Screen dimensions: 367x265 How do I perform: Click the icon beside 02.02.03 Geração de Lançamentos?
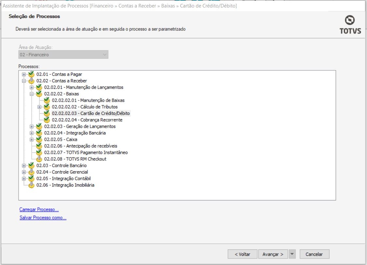click(x=39, y=126)
